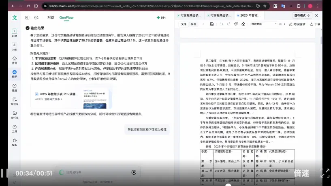The image size is (331, 186).
Task: Go to 首页 (home) in sidebar
Action: click(14, 60)
